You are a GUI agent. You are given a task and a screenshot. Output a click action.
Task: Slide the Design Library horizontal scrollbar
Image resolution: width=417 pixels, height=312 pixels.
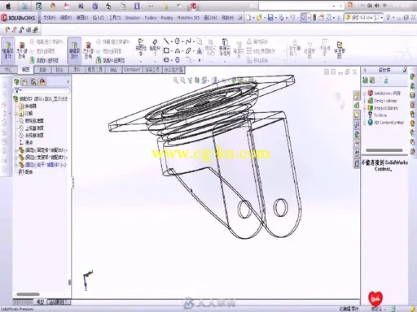[x=384, y=150]
